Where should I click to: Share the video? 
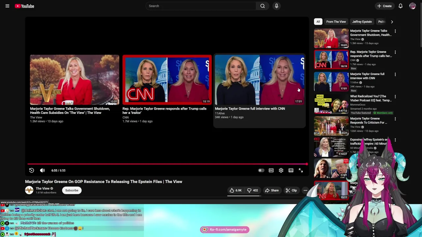click(272, 190)
